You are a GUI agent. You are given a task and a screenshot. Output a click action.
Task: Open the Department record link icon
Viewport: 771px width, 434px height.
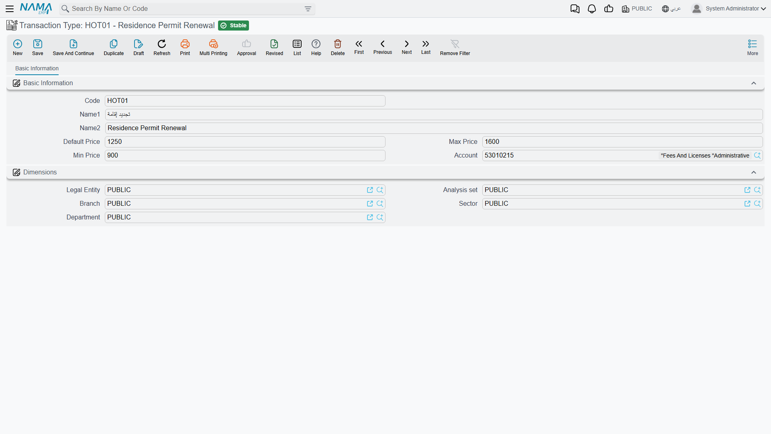370,217
